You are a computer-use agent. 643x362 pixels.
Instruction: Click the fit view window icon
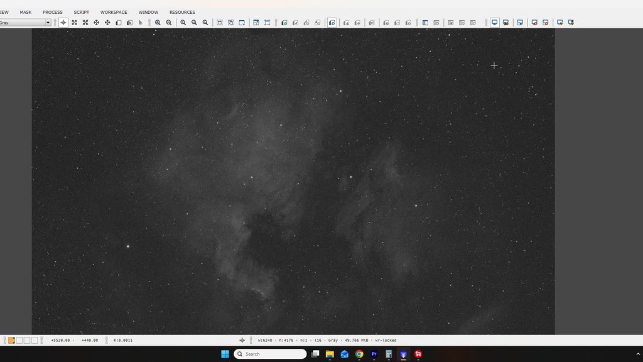(x=242, y=23)
